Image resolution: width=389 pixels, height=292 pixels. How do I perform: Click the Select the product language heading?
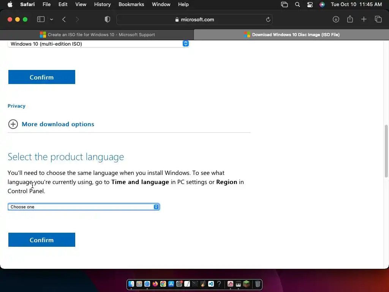(66, 157)
